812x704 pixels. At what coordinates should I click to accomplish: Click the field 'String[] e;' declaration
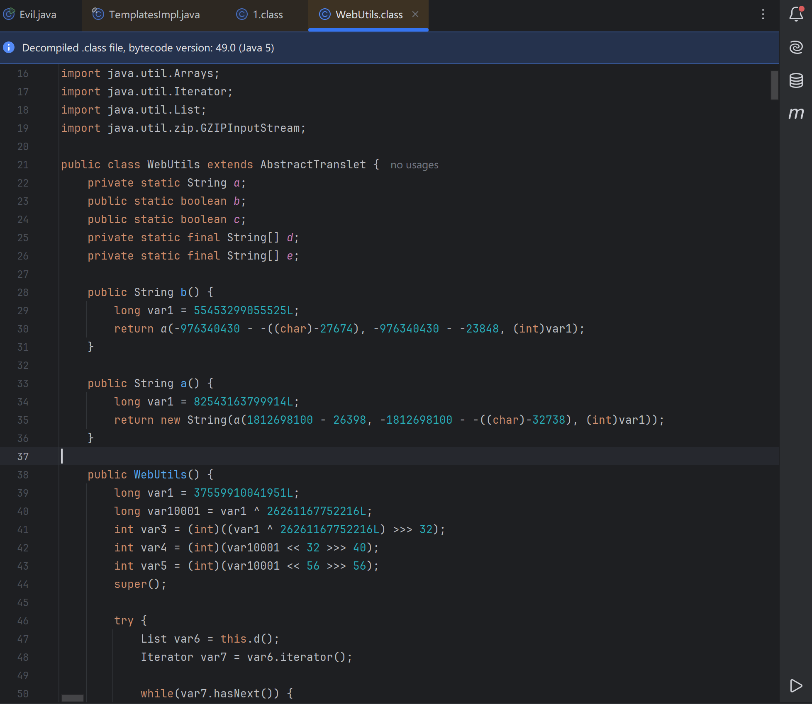(x=263, y=256)
